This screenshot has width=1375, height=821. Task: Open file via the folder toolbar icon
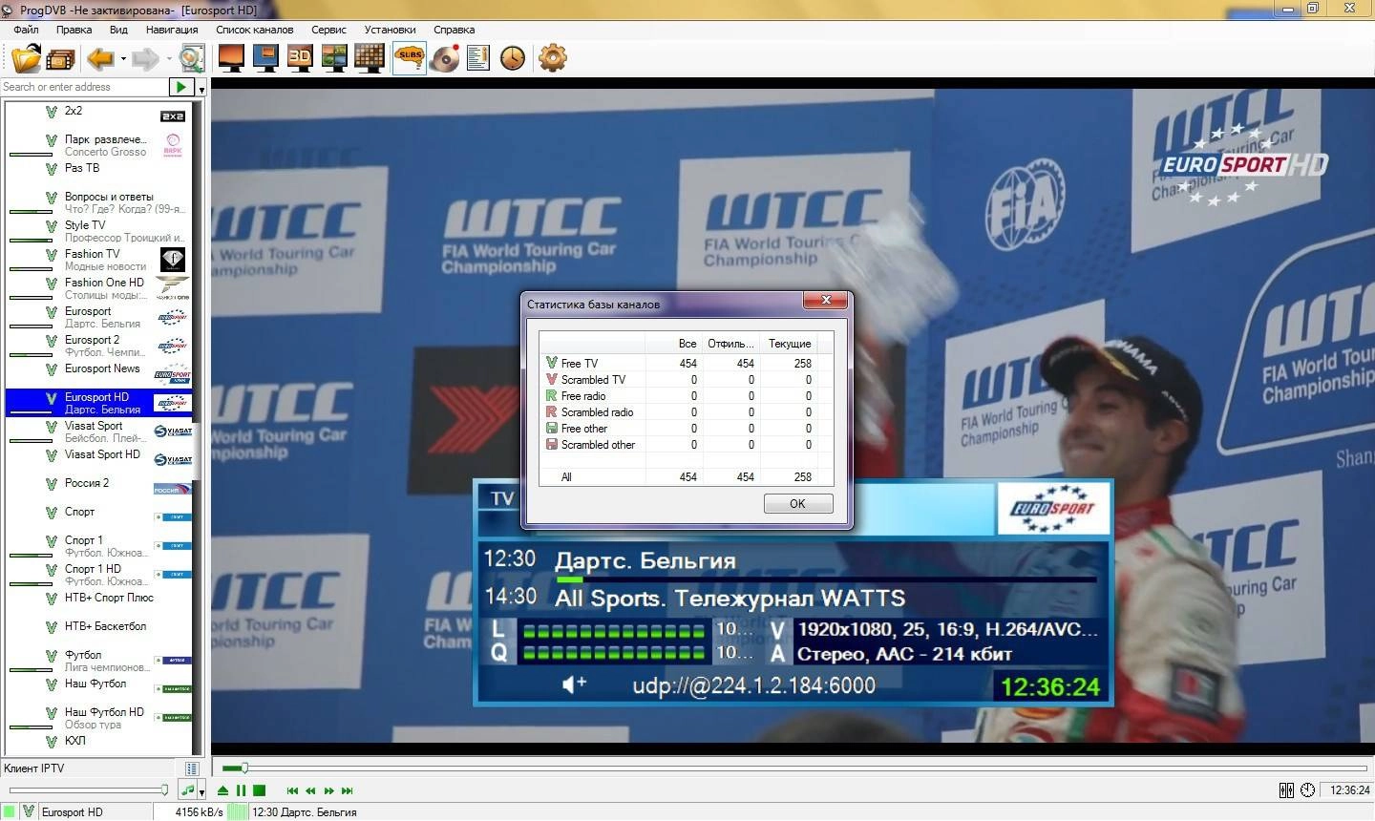26,58
